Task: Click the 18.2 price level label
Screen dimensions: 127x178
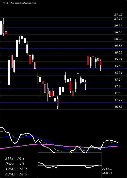Action: point(117,80)
